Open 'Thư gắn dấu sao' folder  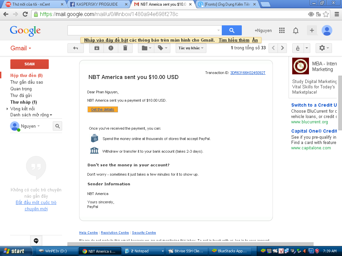[x=27, y=82]
